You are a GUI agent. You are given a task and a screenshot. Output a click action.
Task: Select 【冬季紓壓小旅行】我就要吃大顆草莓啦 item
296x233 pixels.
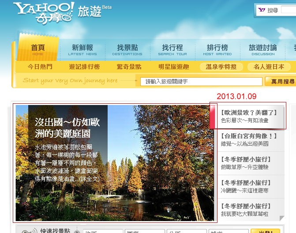coord(251,210)
